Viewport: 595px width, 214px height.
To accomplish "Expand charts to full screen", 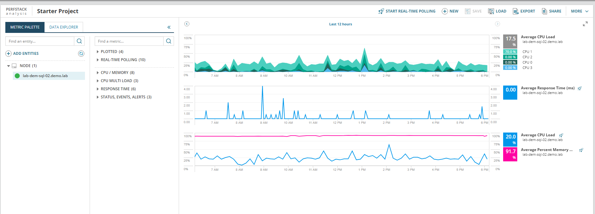I will pyautogui.click(x=585, y=24).
